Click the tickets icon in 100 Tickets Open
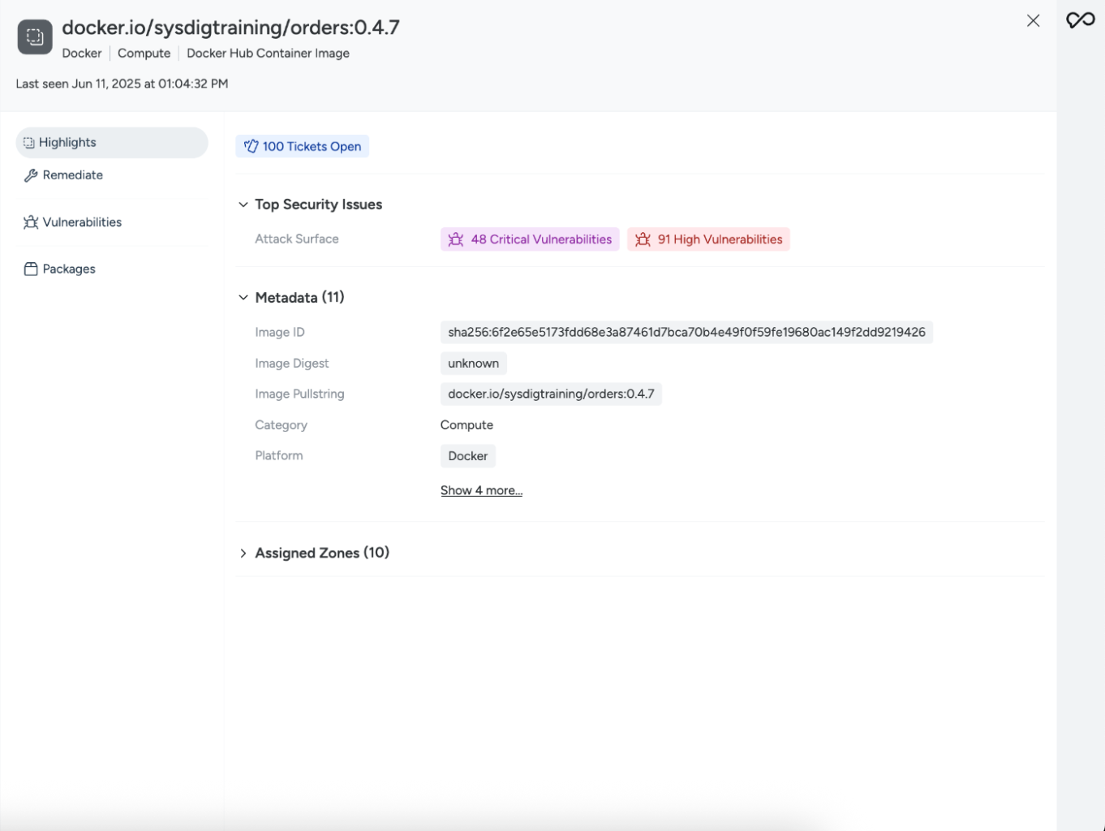This screenshot has height=831, width=1105. [x=251, y=147]
